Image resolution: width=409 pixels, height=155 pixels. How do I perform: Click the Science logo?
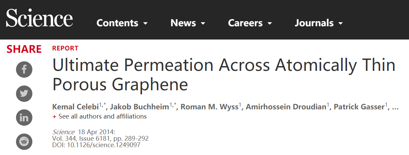point(40,18)
